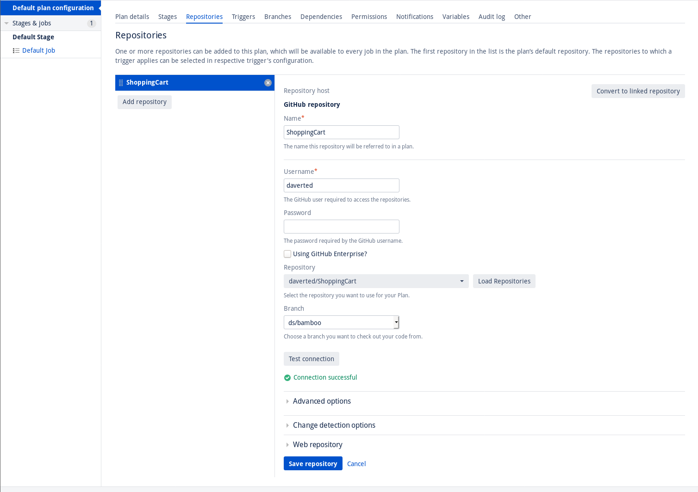
Task: Click the Cancel link
Action: (356, 464)
